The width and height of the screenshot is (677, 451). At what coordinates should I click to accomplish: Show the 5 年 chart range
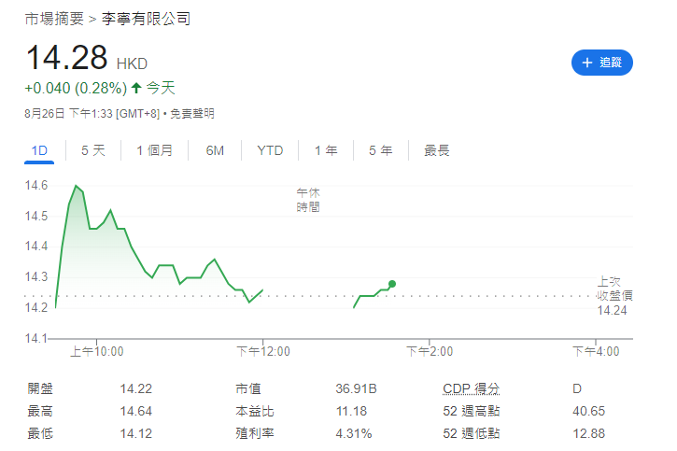[380, 150]
